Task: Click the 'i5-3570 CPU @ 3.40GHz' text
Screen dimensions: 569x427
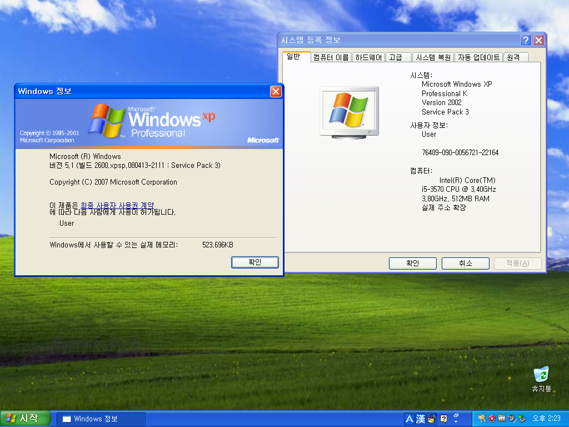Action: pos(458,189)
